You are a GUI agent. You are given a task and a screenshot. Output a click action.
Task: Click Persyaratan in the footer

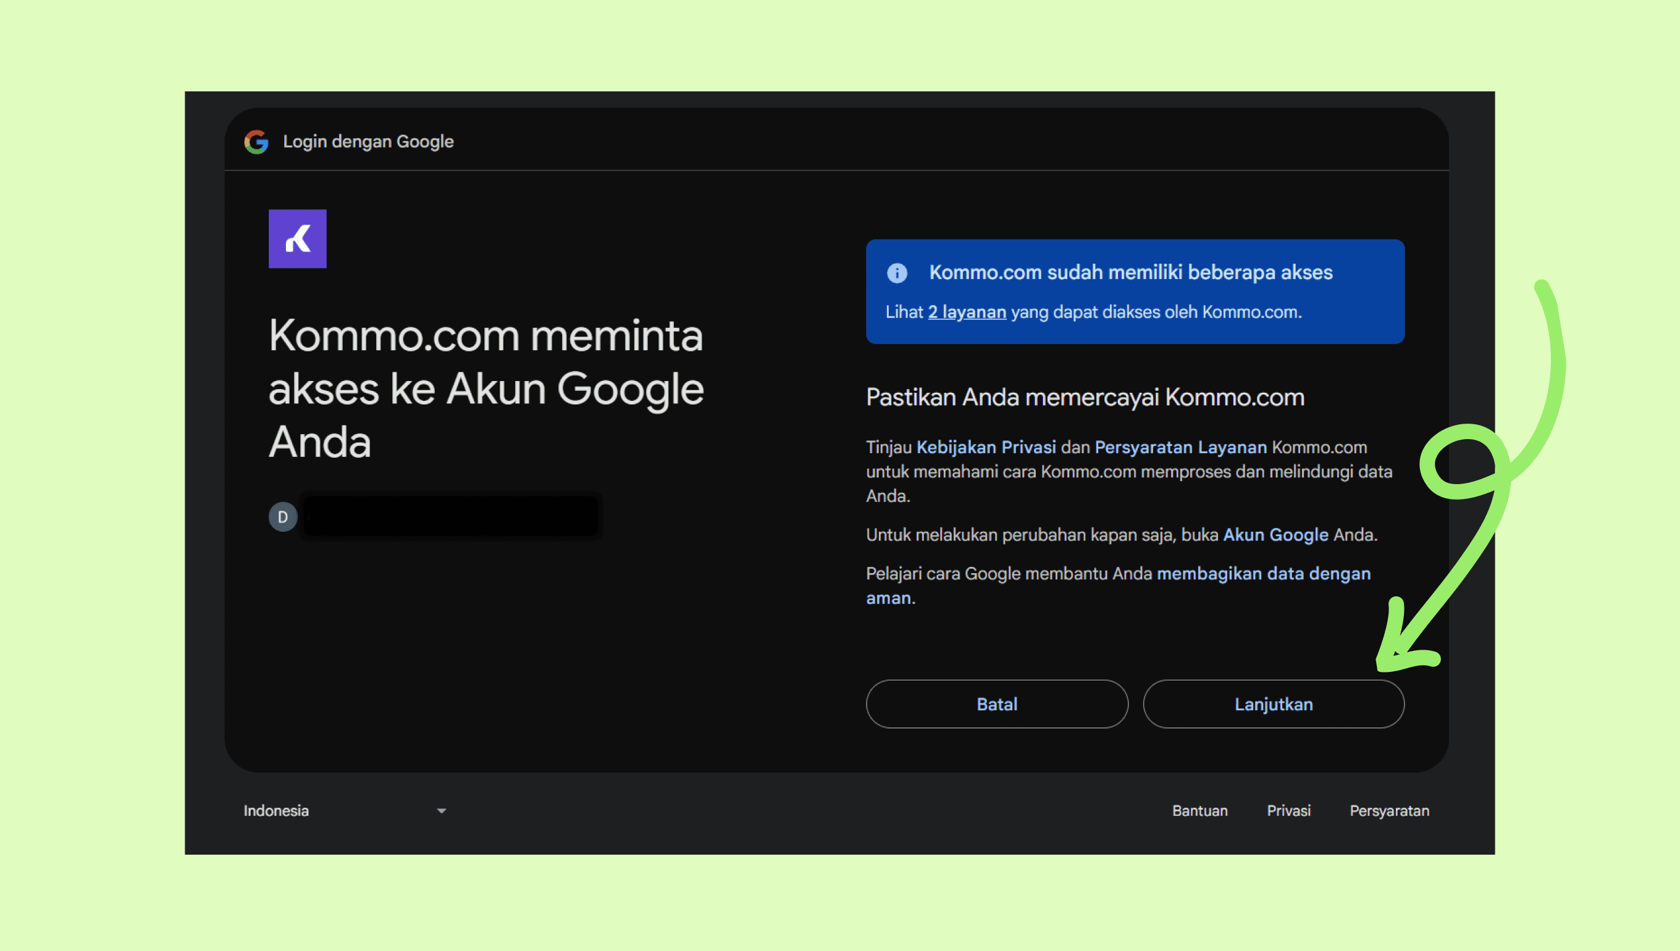click(1388, 811)
